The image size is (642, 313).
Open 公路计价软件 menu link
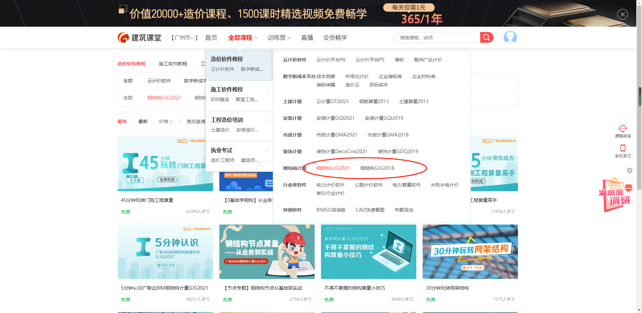pyautogui.click(x=368, y=185)
